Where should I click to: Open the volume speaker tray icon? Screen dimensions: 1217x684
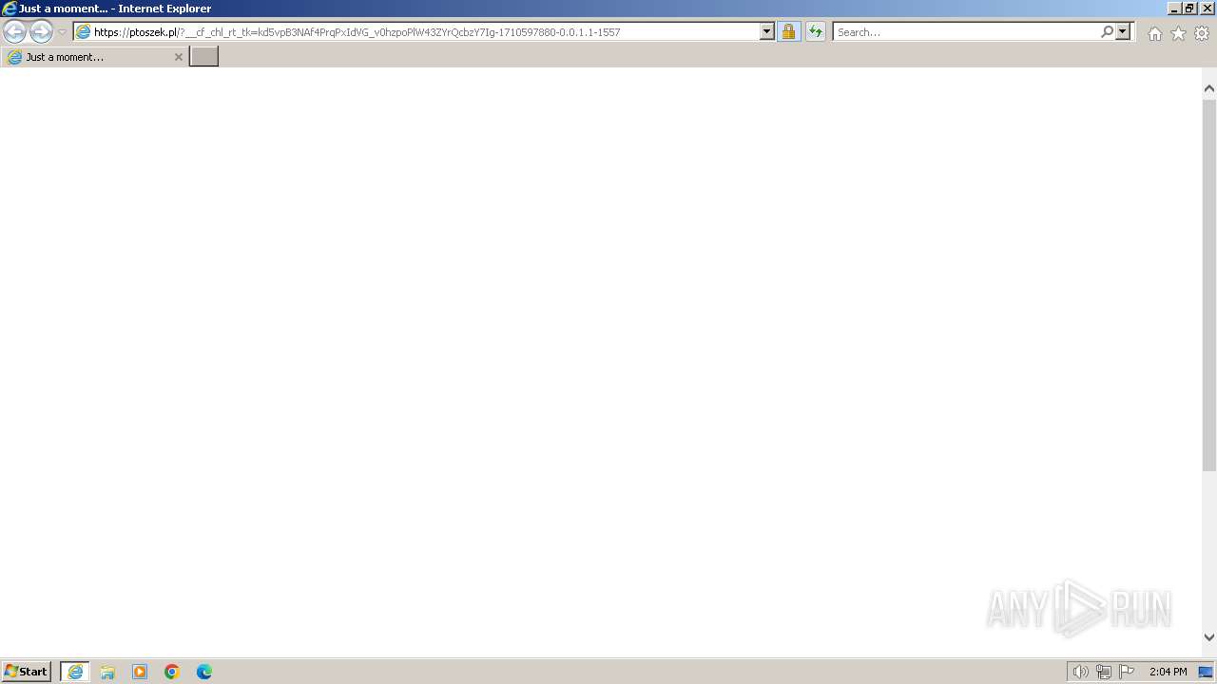1080,672
